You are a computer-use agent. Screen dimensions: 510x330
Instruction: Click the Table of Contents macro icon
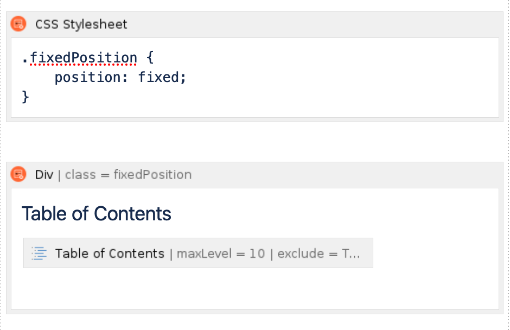(39, 253)
